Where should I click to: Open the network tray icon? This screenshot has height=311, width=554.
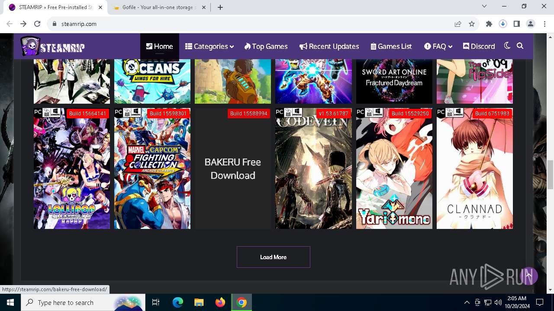pyautogui.click(x=488, y=302)
